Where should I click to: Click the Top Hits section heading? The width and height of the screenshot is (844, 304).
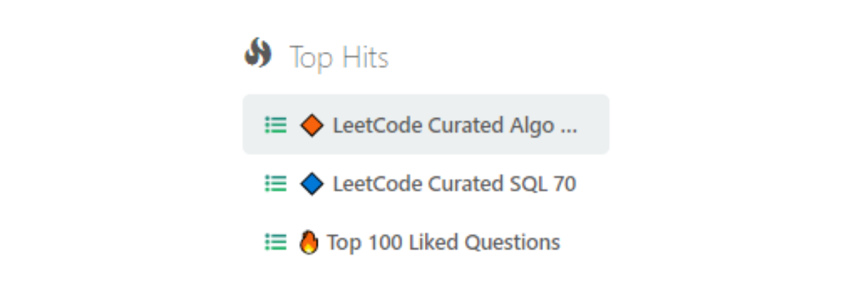(x=338, y=58)
